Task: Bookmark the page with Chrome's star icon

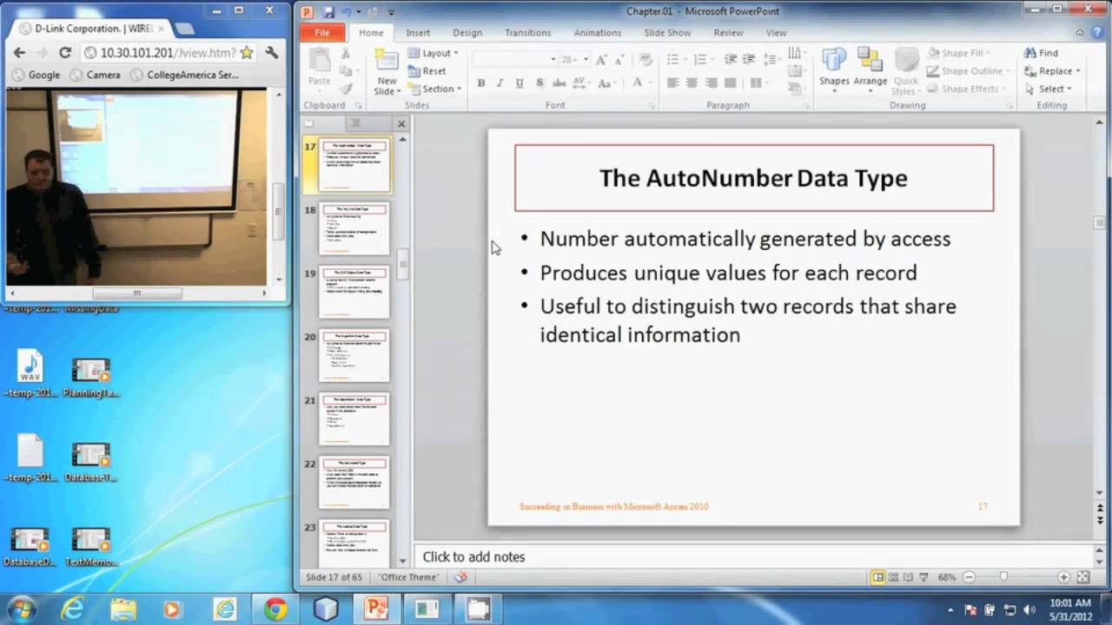Action: pos(247,53)
